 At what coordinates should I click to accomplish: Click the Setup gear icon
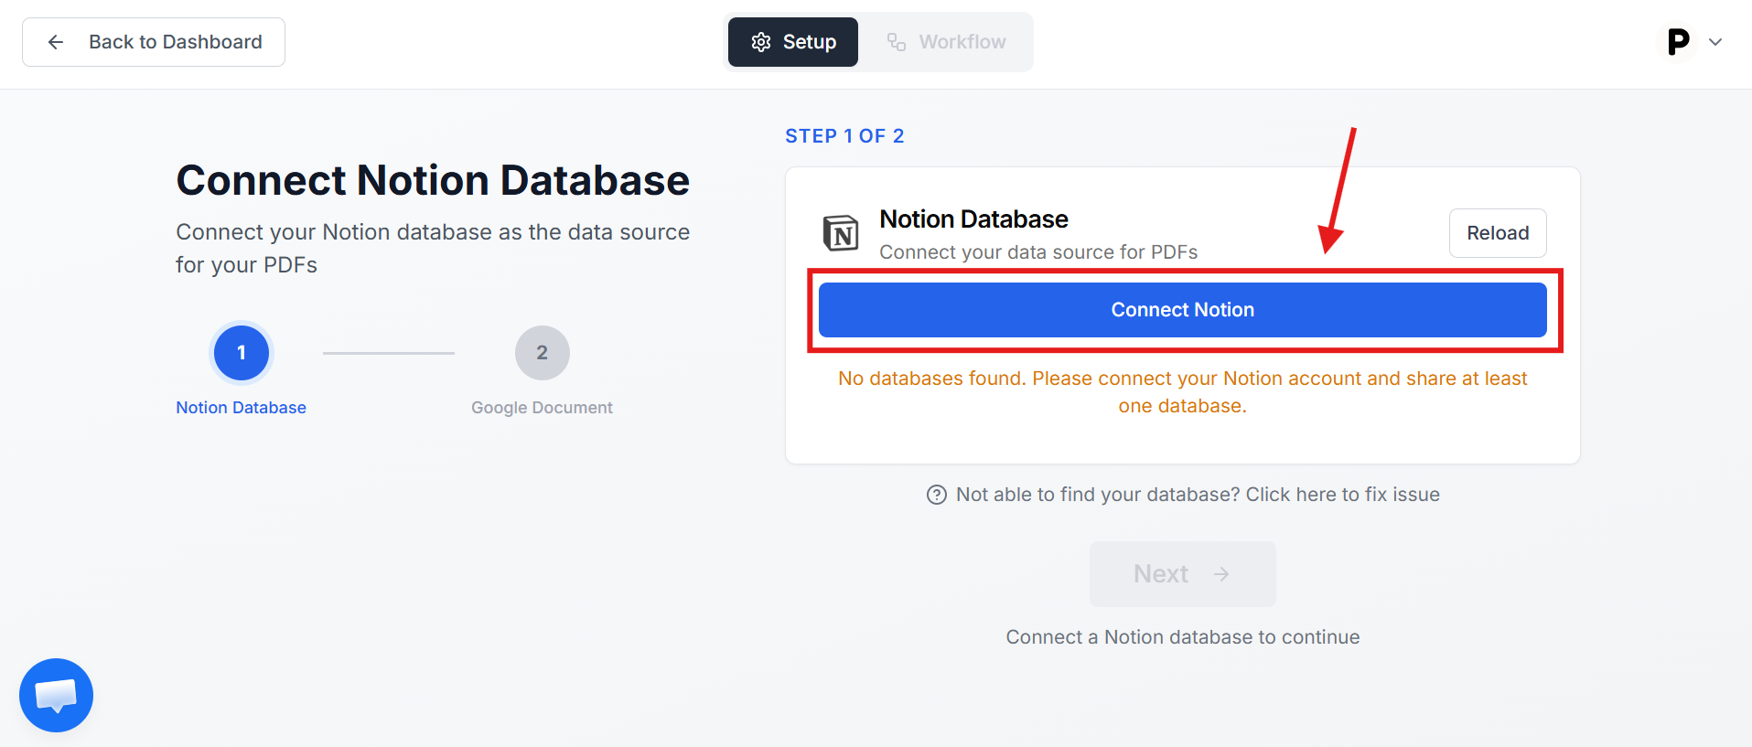pyautogui.click(x=761, y=42)
